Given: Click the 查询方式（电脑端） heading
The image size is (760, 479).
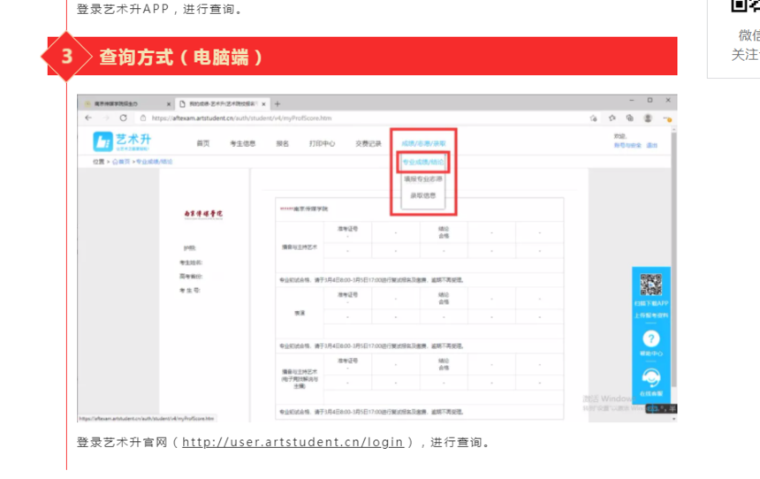Looking at the screenshot, I should pyautogui.click(x=181, y=57).
